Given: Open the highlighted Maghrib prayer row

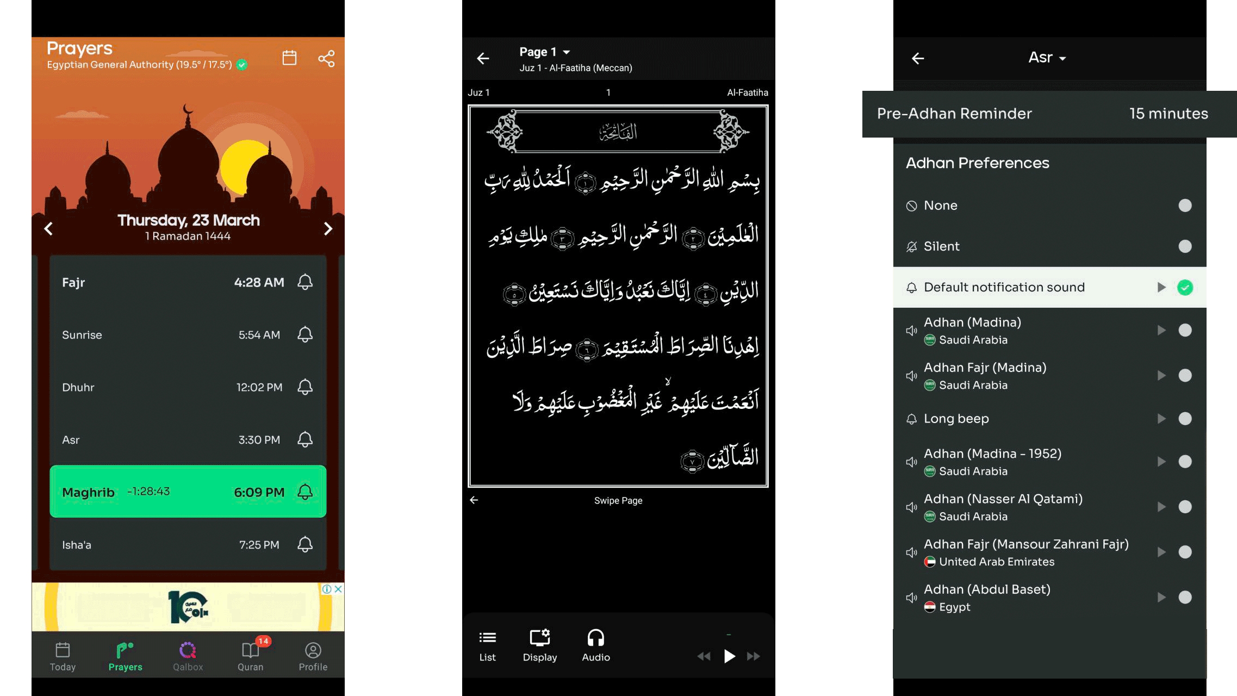Looking at the screenshot, I should (x=188, y=491).
